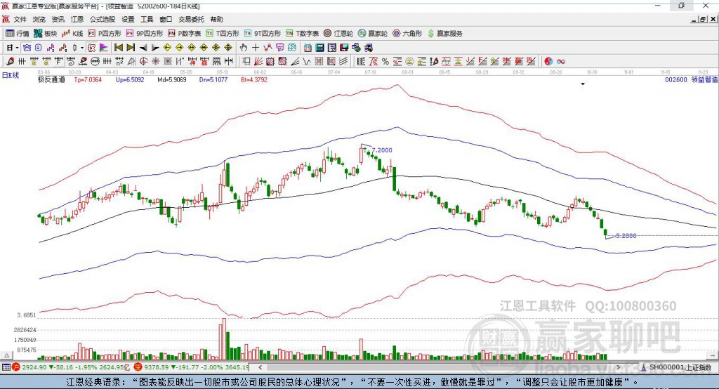The image size is (719, 389).
Task: Click the jump-to-last green arrow icon
Action: pyautogui.click(x=131, y=48)
